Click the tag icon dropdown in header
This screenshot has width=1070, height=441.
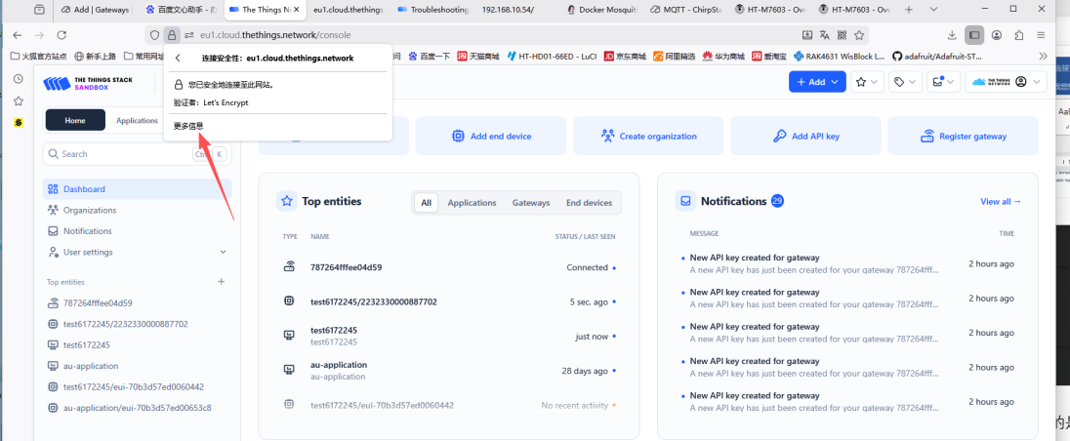coord(904,82)
